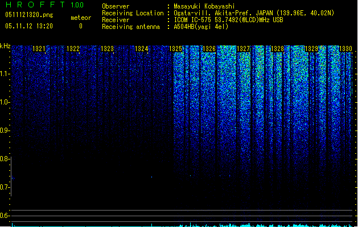Click the meteor label
The image size is (358, 227).
pyautogui.click(x=81, y=18)
